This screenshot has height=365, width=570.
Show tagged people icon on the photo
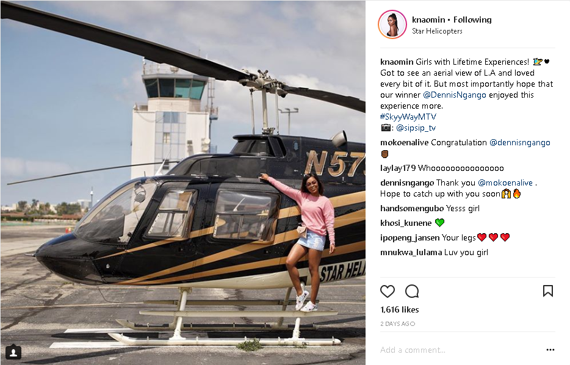coord(13,352)
